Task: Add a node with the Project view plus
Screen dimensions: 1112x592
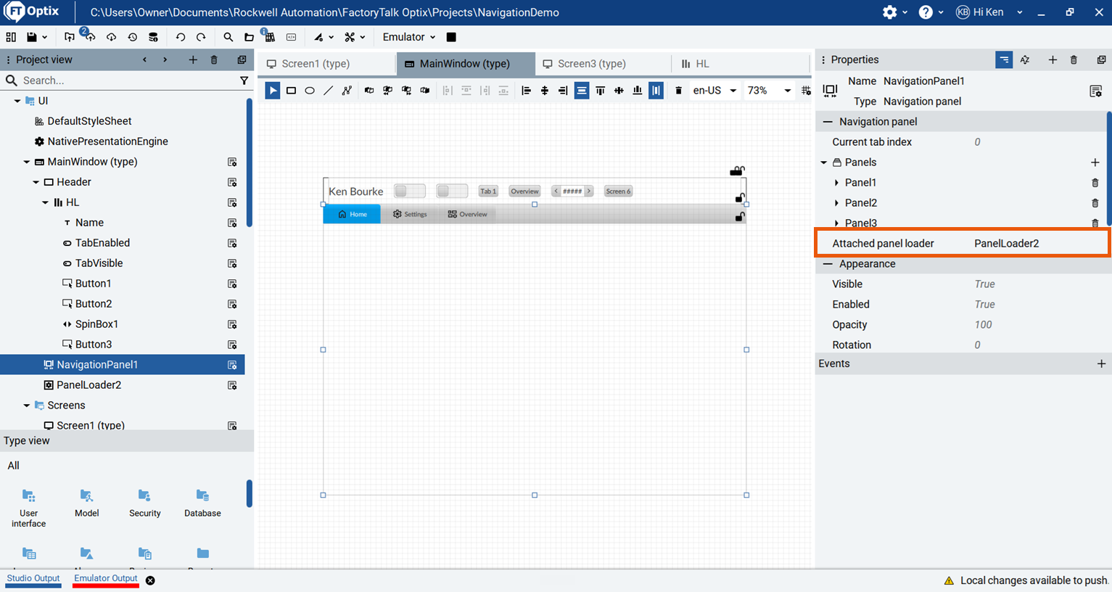Action: click(193, 59)
